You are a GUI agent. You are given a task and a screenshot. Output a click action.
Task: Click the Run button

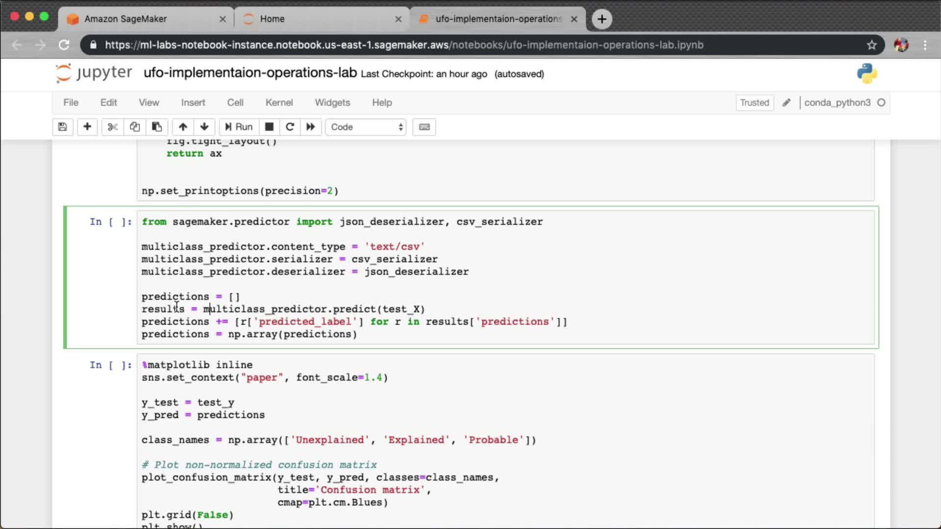click(239, 127)
